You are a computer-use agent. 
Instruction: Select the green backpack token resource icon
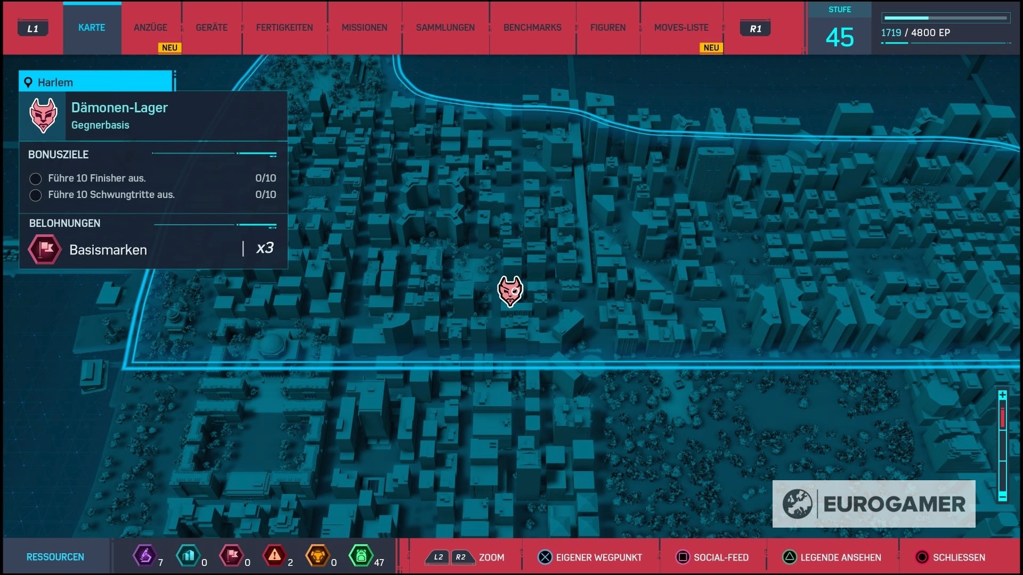(x=361, y=556)
